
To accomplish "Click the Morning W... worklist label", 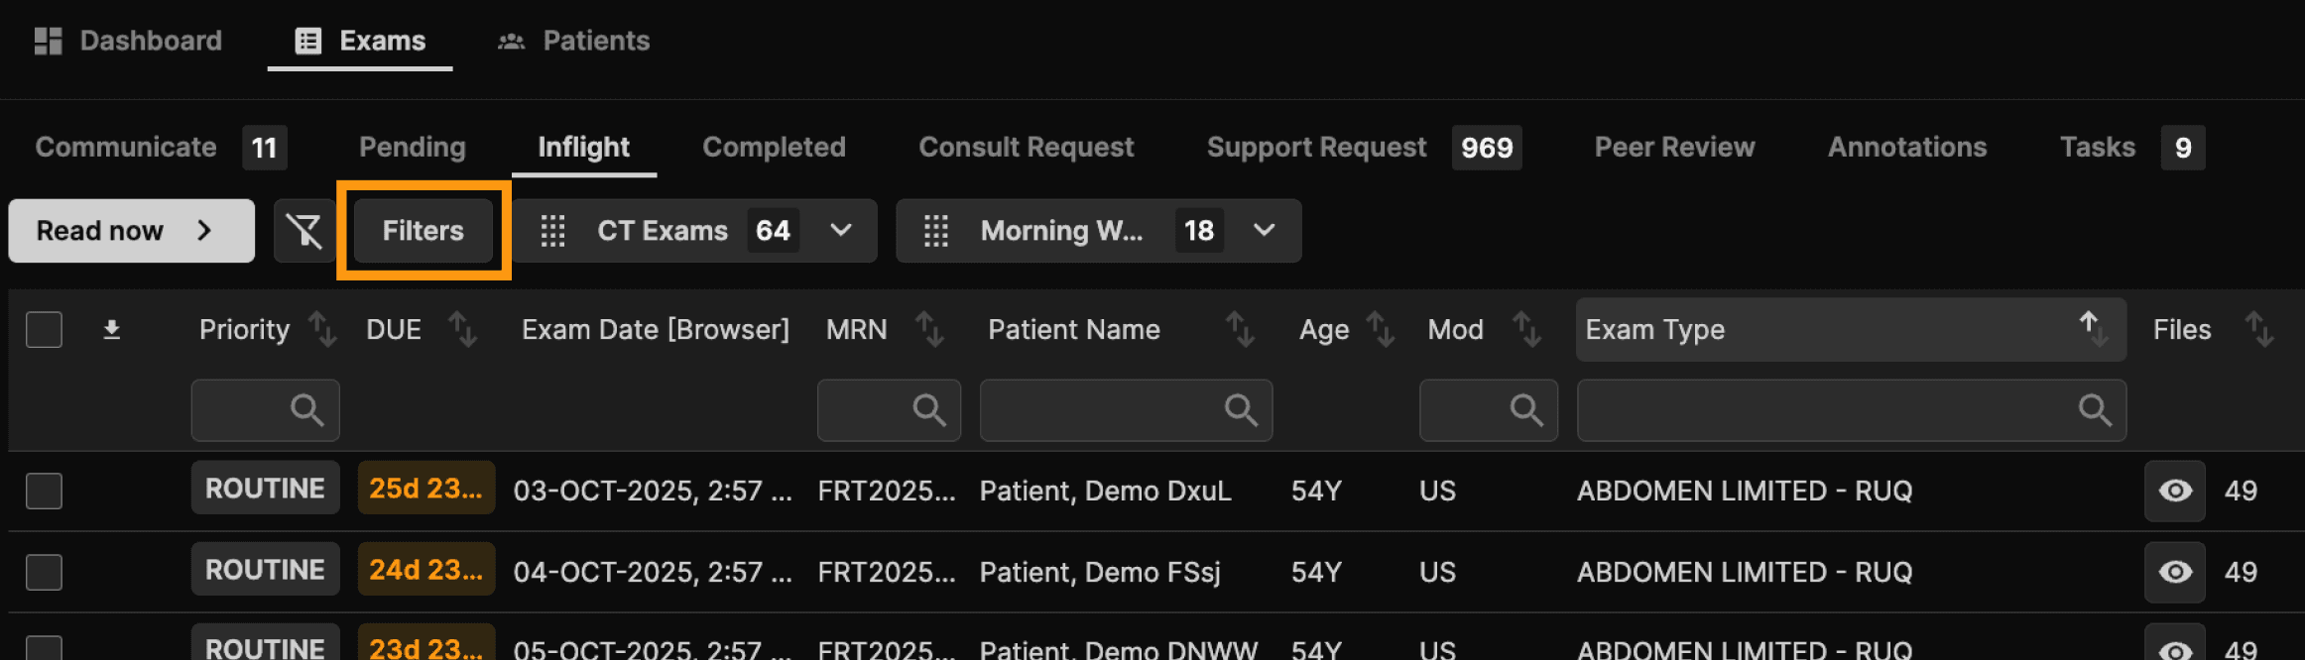I will tap(1061, 231).
